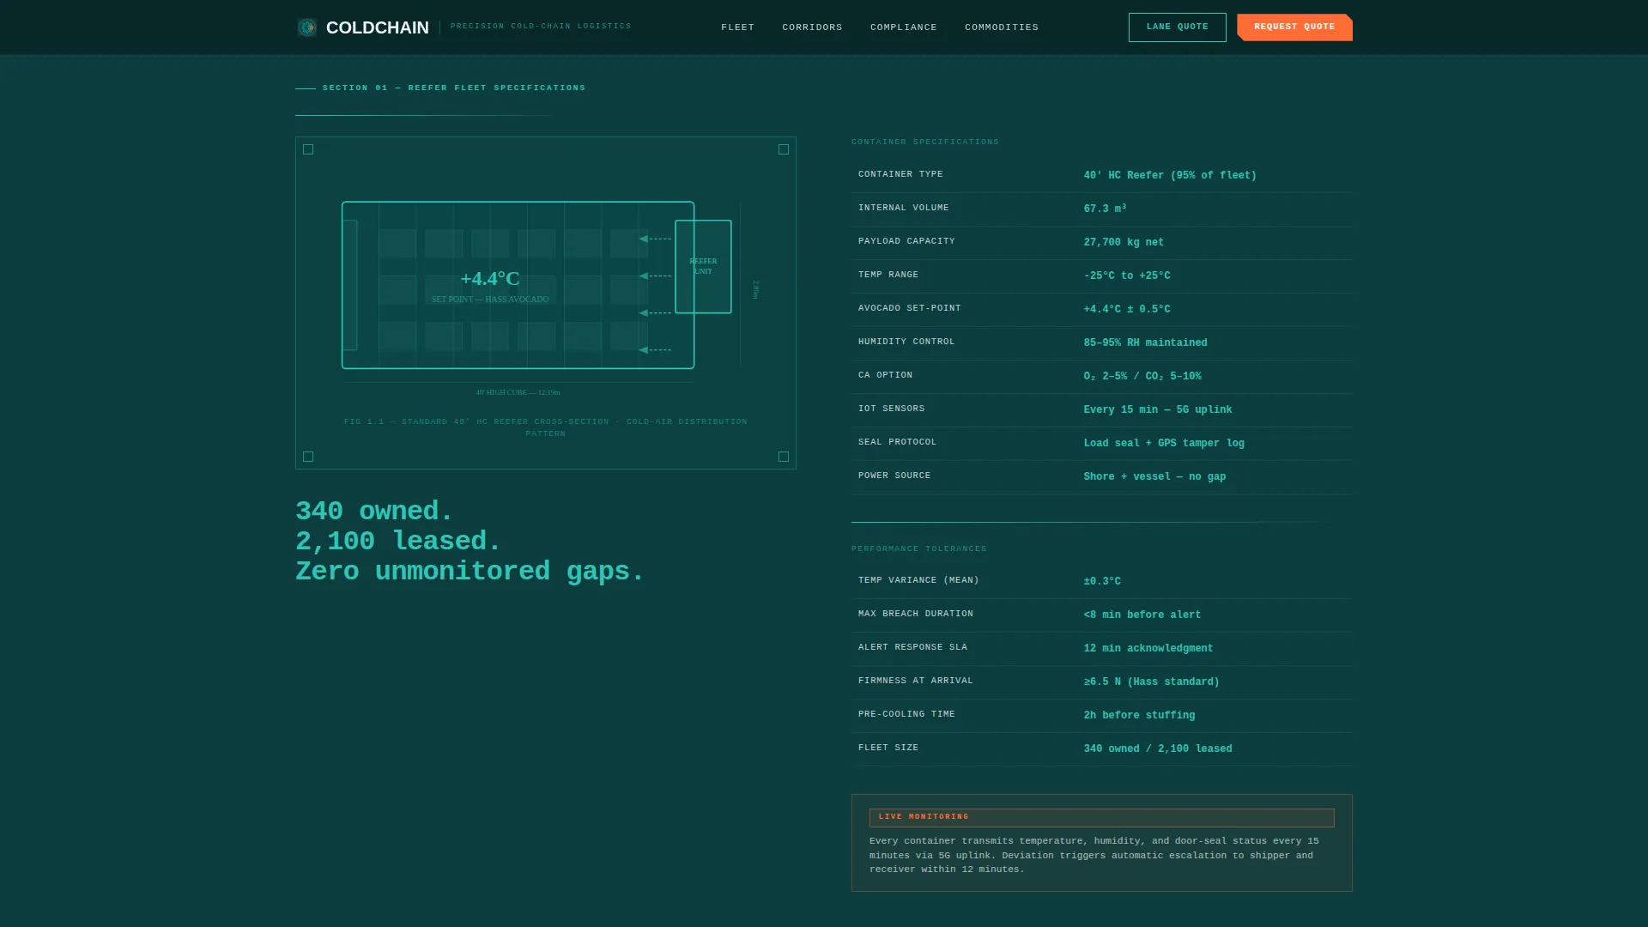Click the ColdChain logo icon

pyautogui.click(x=306, y=27)
